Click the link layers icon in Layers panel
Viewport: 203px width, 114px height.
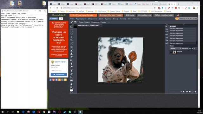pyautogui.click(x=181, y=92)
